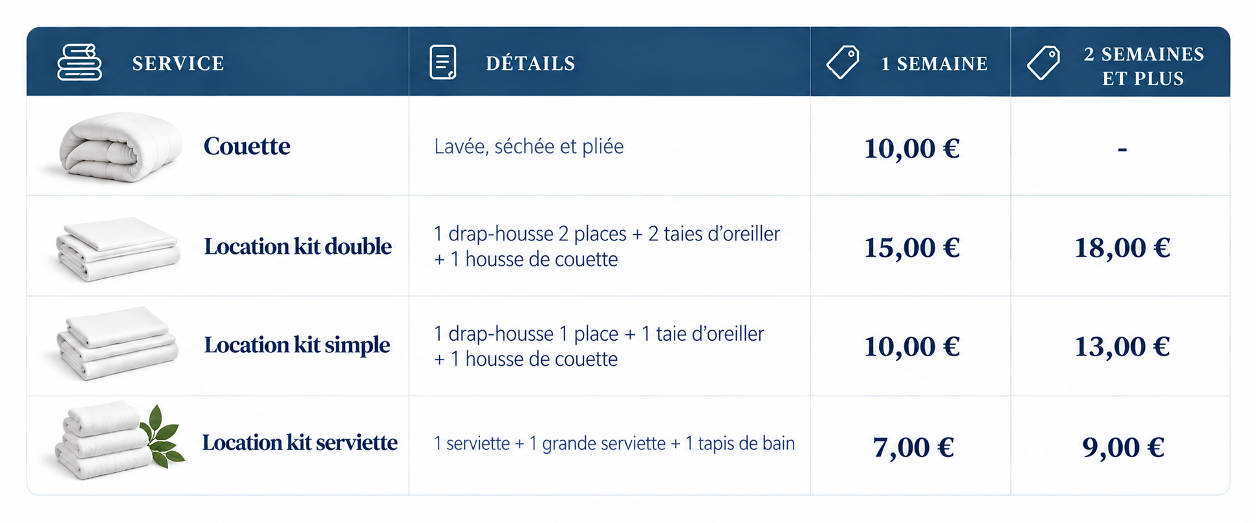Click the SERVICE column header
This screenshot has height=523, width=1256.
(178, 63)
